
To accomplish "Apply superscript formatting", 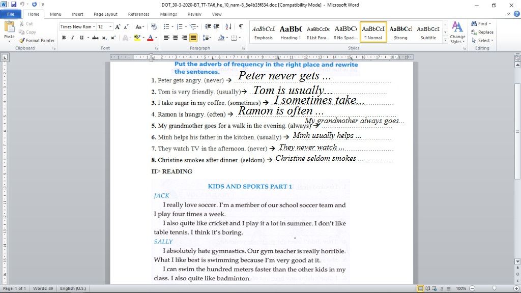I will click(x=113, y=38).
